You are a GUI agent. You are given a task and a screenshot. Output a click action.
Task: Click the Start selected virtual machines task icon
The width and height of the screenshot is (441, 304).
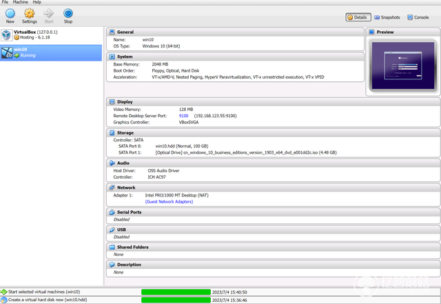[3, 292]
